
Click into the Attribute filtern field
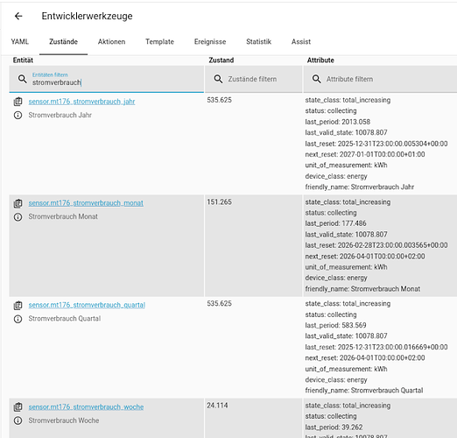(x=380, y=79)
